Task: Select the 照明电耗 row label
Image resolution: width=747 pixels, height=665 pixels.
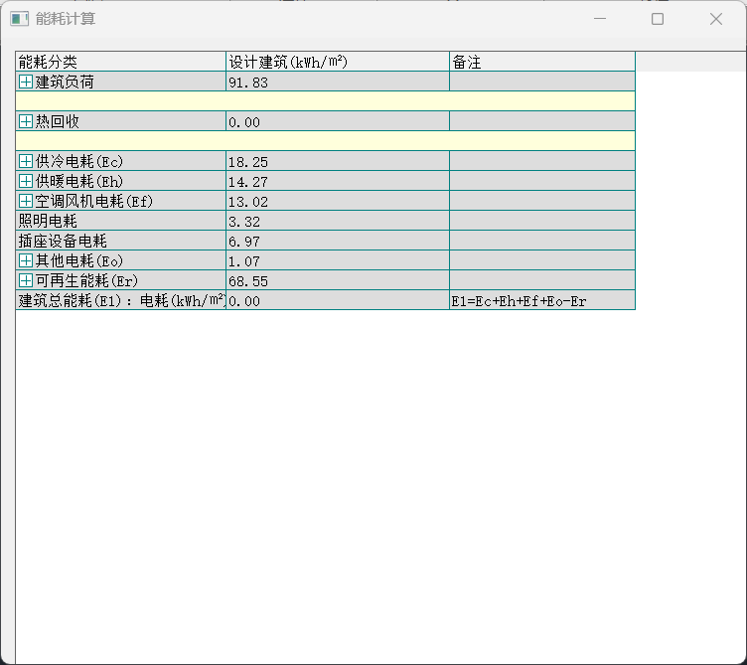Action: click(x=48, y=221)
